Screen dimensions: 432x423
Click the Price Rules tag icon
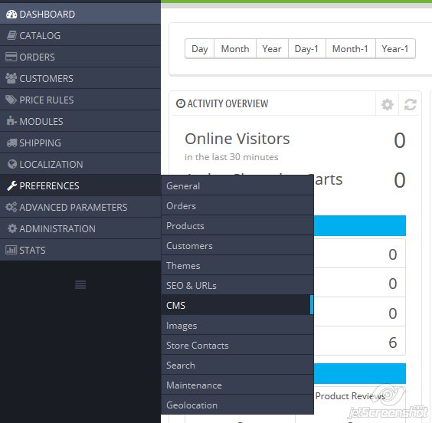[x=11, y=100]
